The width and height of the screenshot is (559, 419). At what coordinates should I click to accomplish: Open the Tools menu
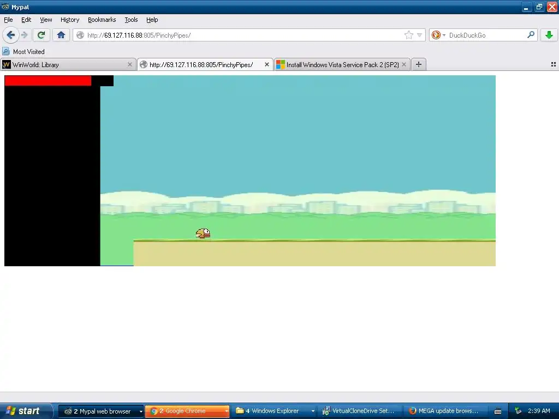tap(131, 20)
